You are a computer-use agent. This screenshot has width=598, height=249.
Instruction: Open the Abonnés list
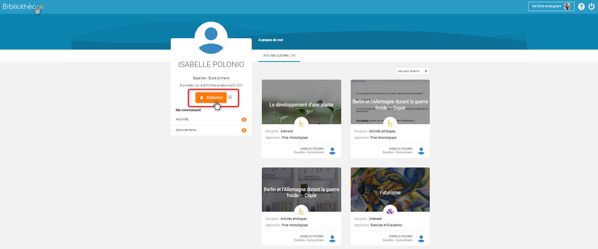point(211,119)
